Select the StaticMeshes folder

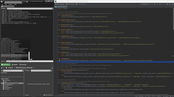[x=8, y=88]
